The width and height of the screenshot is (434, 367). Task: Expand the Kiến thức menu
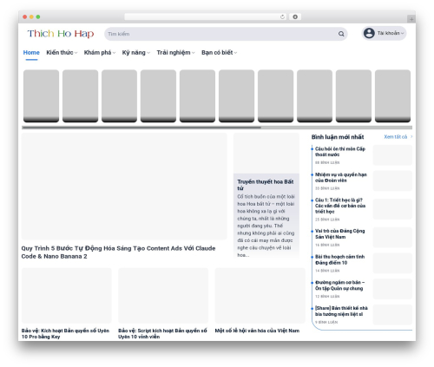point(62,53)
